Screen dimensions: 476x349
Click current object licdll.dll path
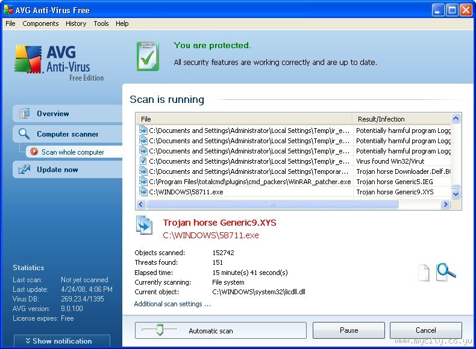tap(258, 292)
